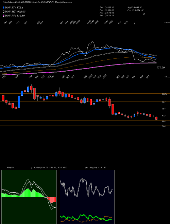Click the 'Pre L: 811.75' value

107,13
